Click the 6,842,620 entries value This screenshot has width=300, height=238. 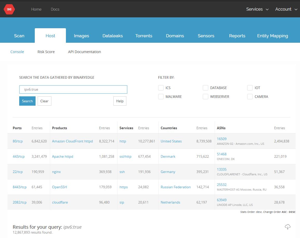click(x=39, y=141)
